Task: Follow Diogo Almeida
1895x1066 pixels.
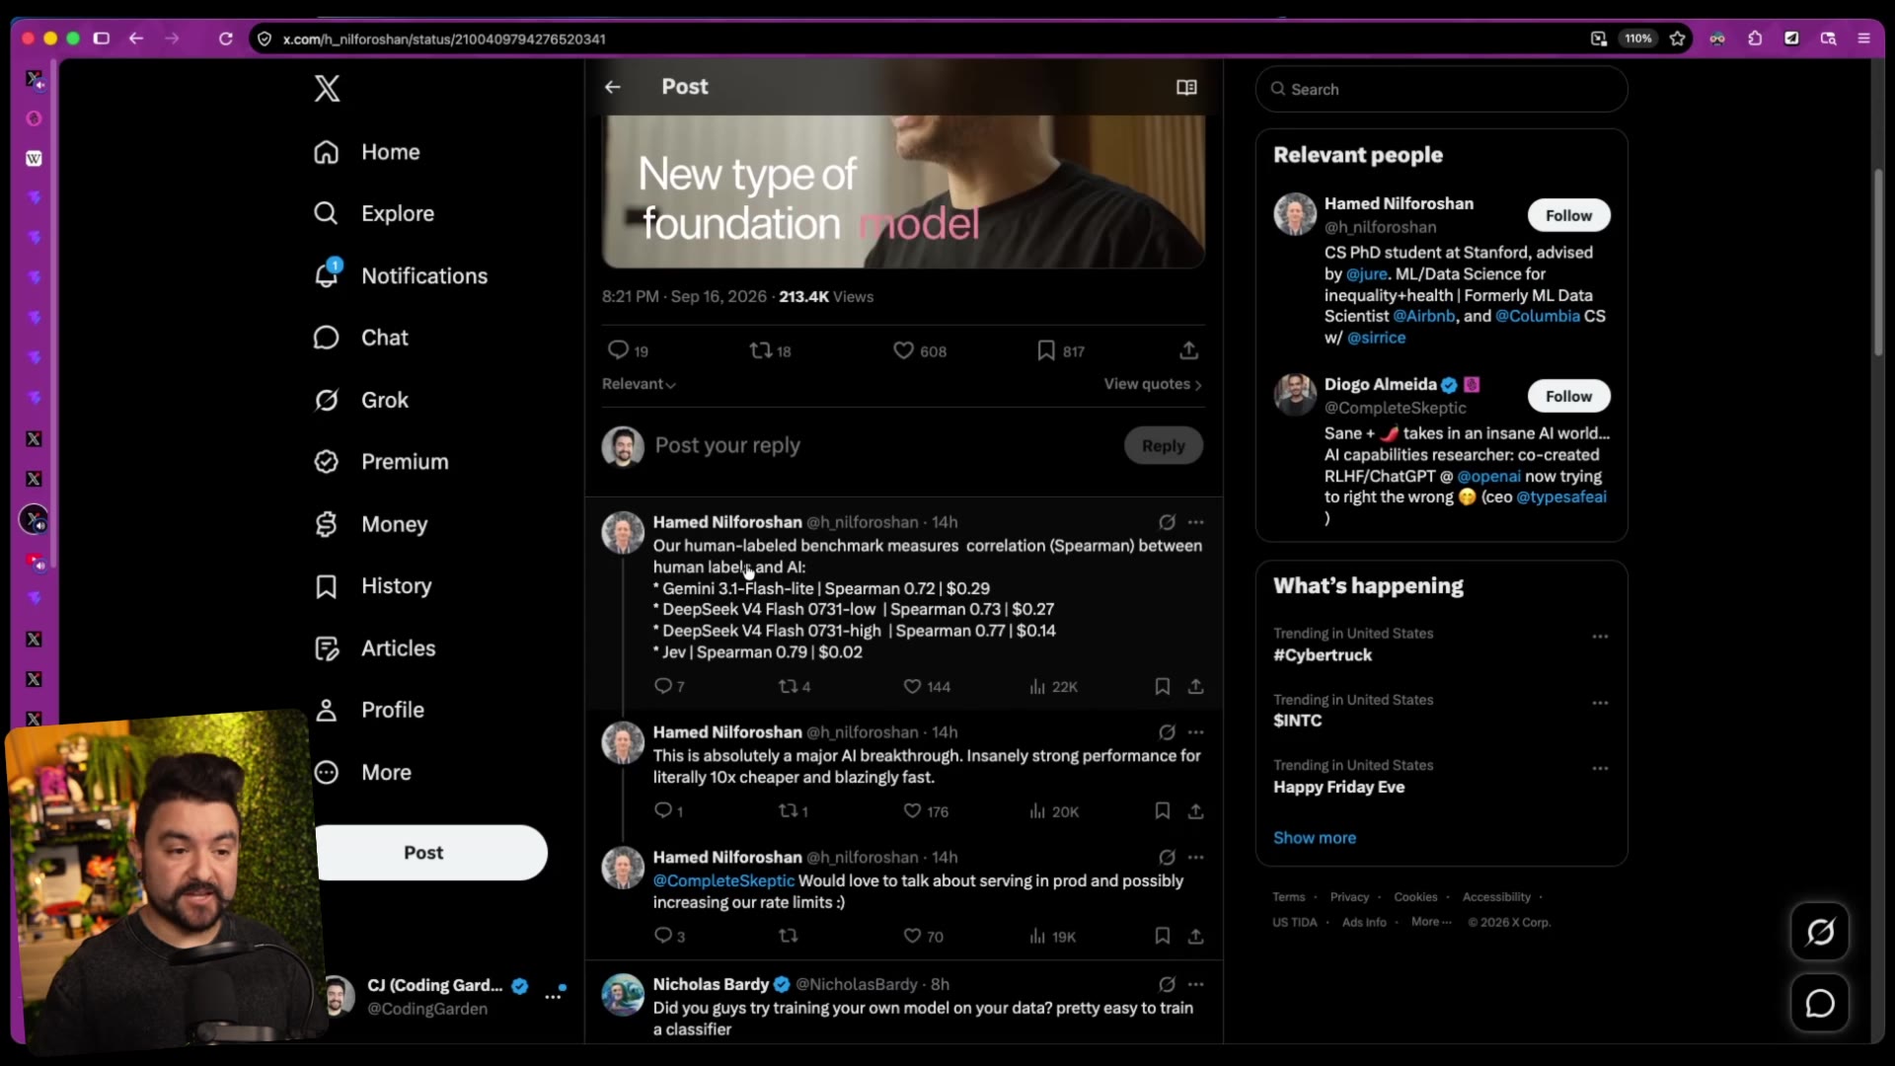Action: (x=1568, y=396)
